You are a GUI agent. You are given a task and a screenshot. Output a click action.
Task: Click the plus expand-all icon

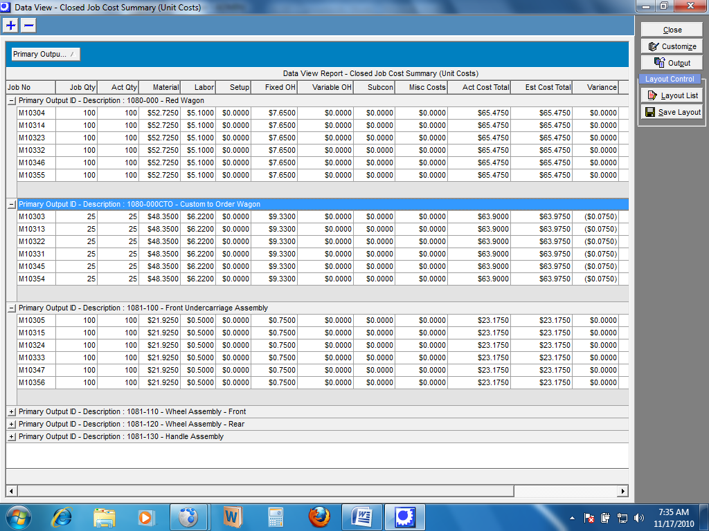click(x=11, y=26)
